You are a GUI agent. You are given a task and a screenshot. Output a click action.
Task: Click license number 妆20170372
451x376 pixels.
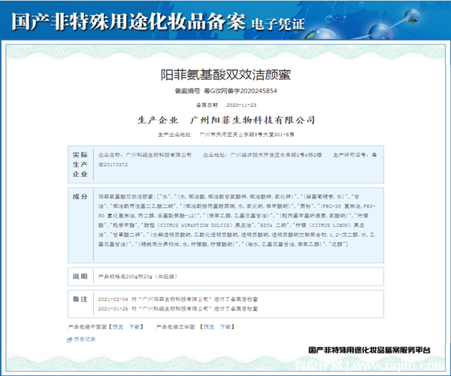[113, 165]
